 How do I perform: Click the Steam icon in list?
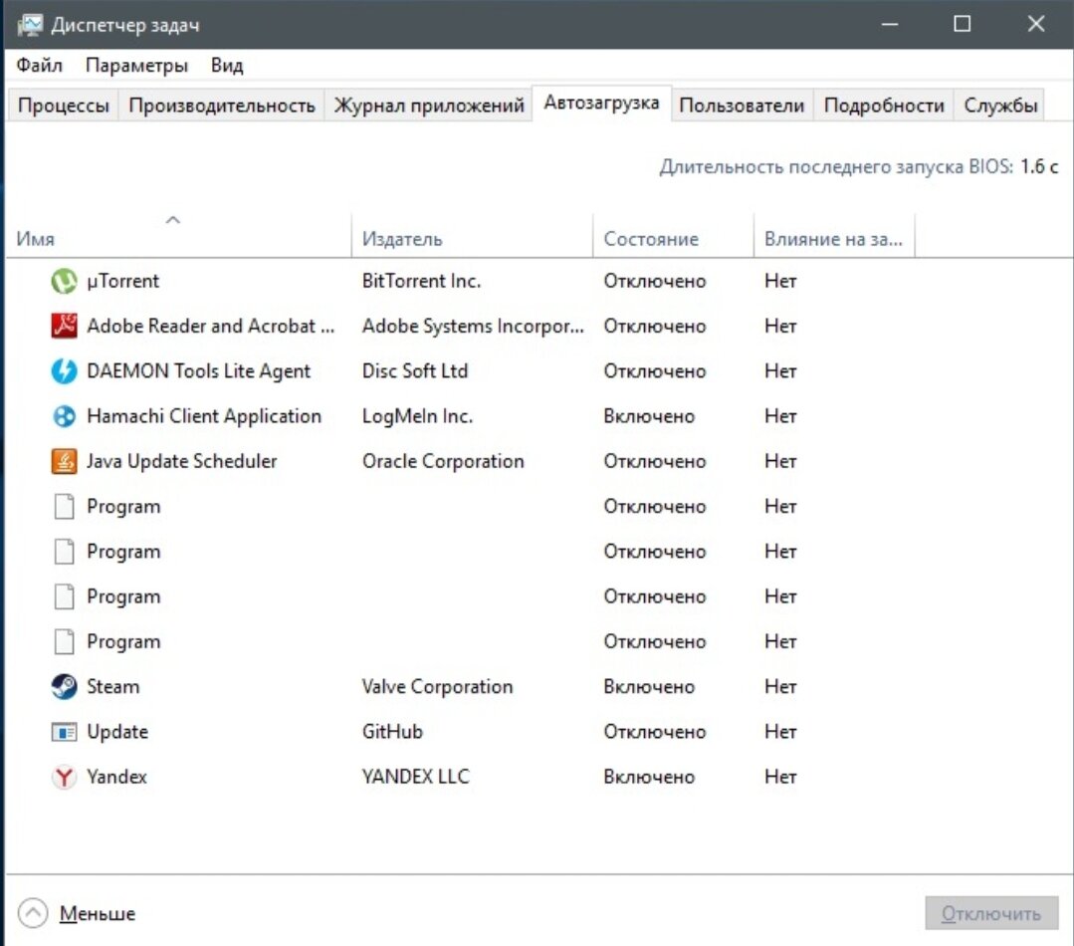pos(65,686)
